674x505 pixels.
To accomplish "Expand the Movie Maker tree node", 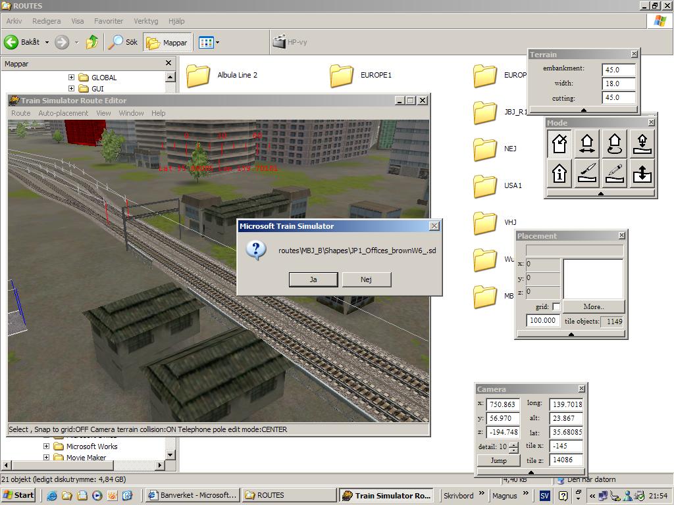I will pos(47,458).
